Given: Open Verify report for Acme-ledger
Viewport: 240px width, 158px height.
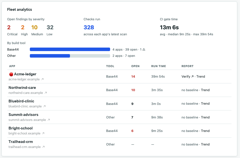Looking at the screenshot, I should 188,77.
